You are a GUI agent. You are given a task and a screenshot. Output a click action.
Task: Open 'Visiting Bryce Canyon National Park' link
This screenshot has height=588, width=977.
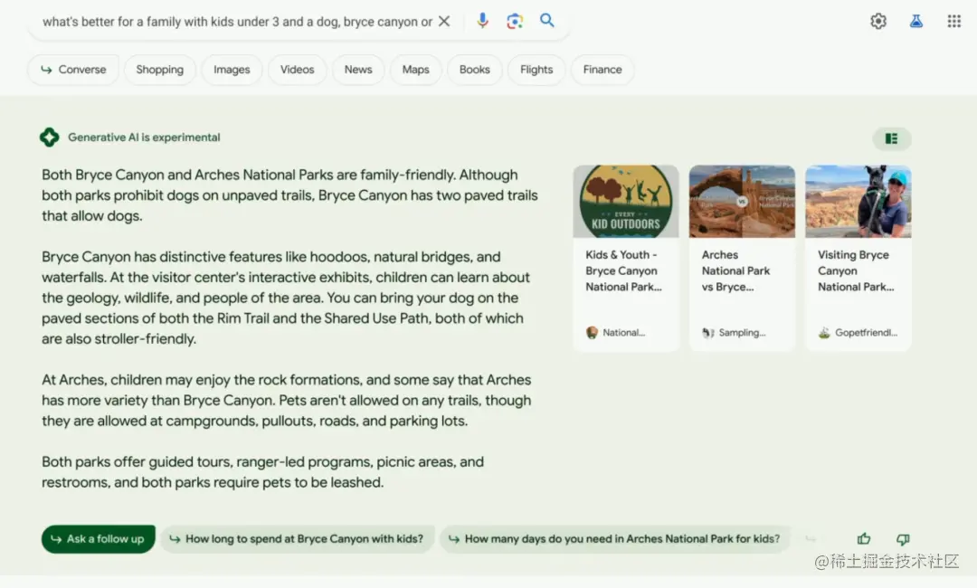tap(856, 271)
